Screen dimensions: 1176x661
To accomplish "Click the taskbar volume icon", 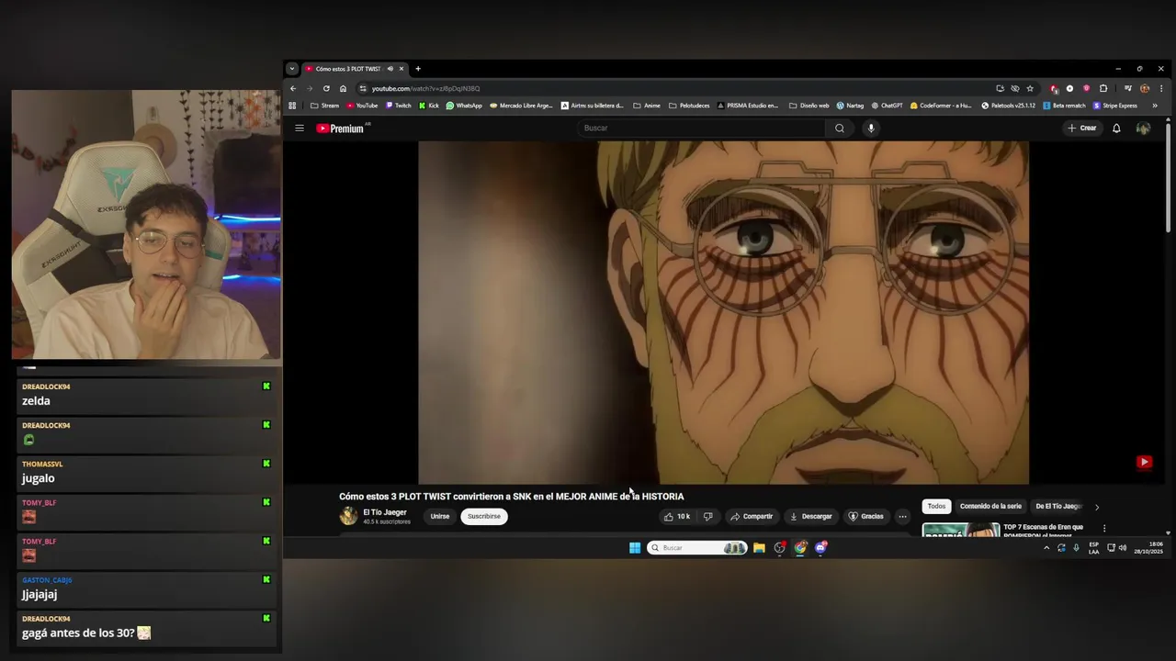I will [x=1122, y=548].
